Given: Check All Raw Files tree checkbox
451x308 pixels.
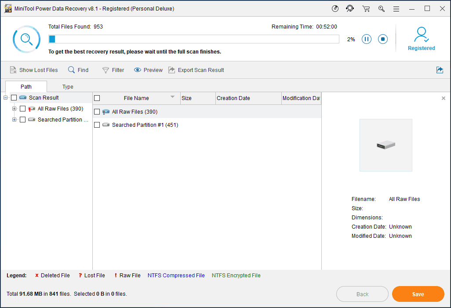Looking at the screenshot, I should [23, 108].
